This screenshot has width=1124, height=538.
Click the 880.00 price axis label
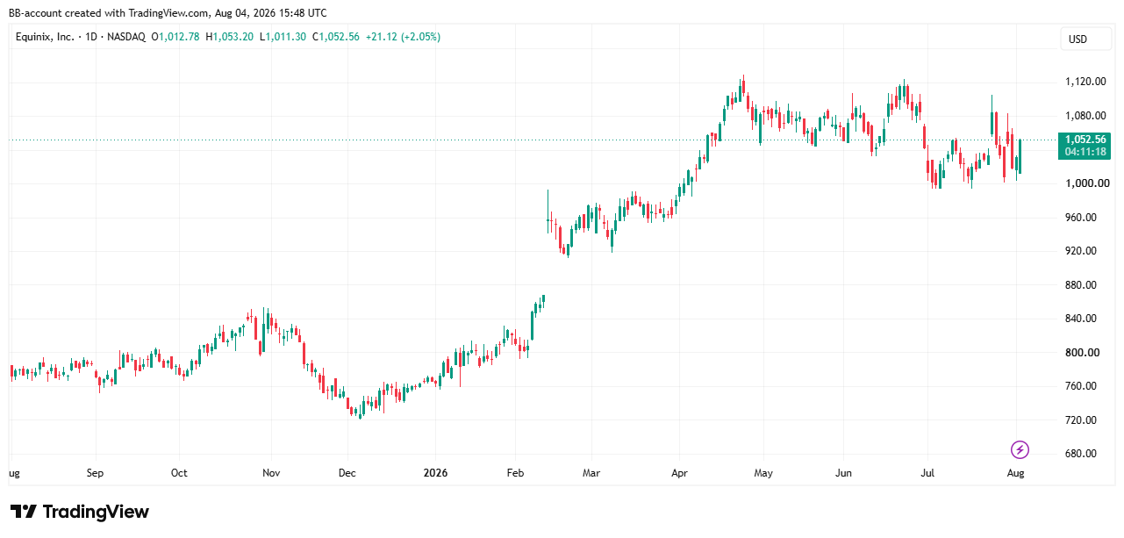pos(1080,285)
